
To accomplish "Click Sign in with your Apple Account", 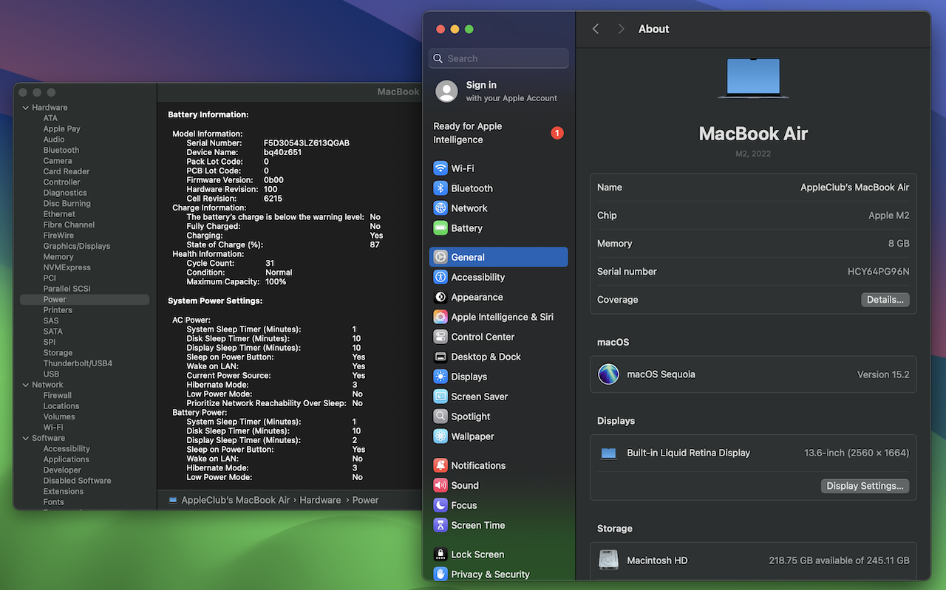I will click(498, 91).
